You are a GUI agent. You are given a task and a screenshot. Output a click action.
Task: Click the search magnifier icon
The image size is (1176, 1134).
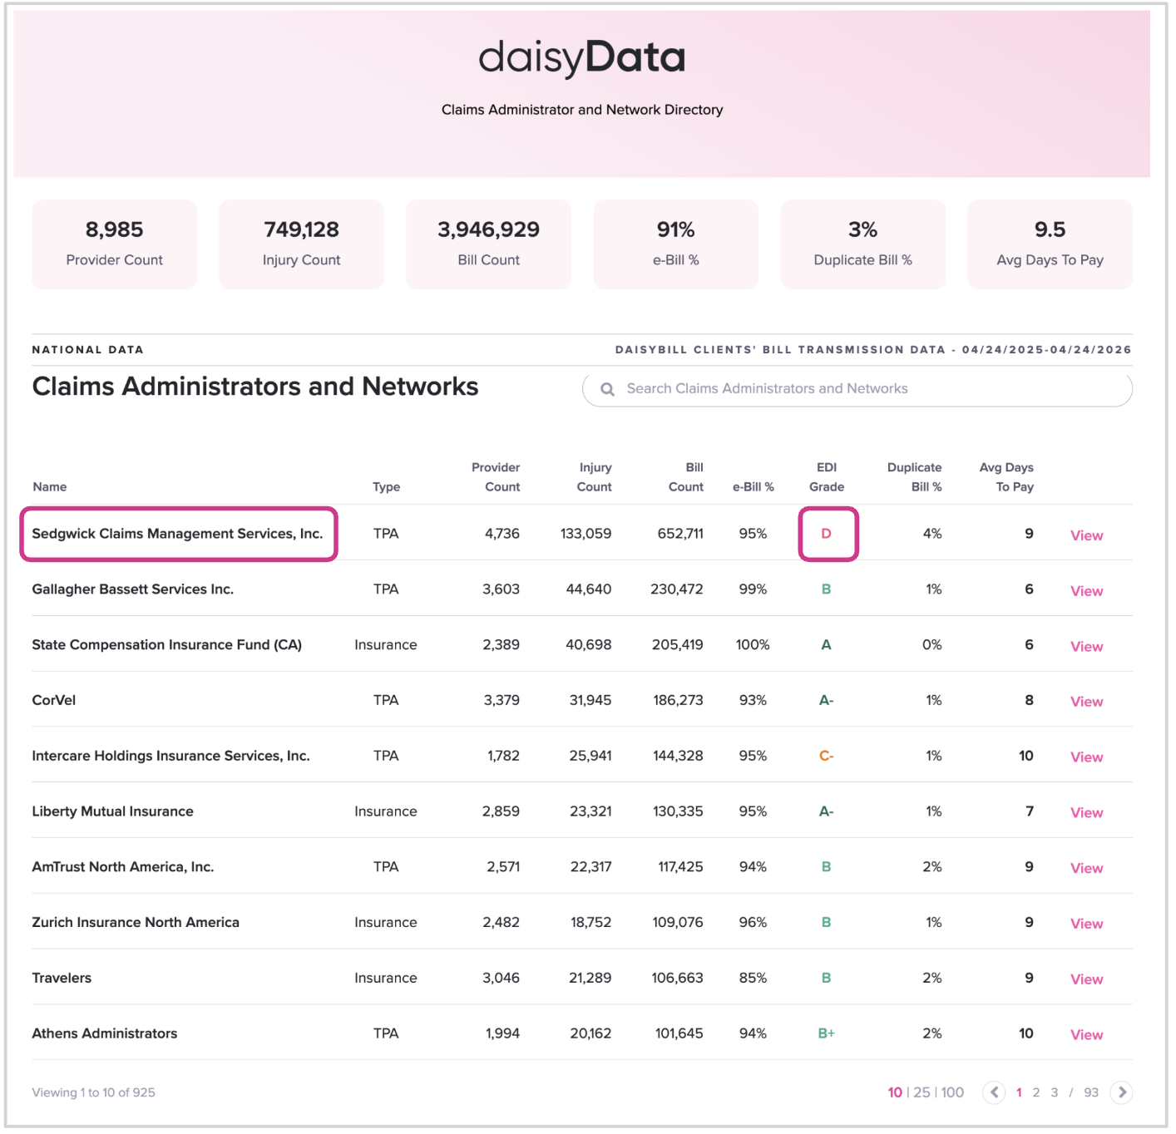[607, 389]
